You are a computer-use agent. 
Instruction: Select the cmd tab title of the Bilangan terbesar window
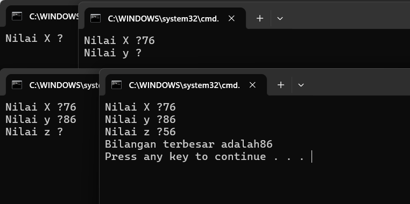pos(185,85)
